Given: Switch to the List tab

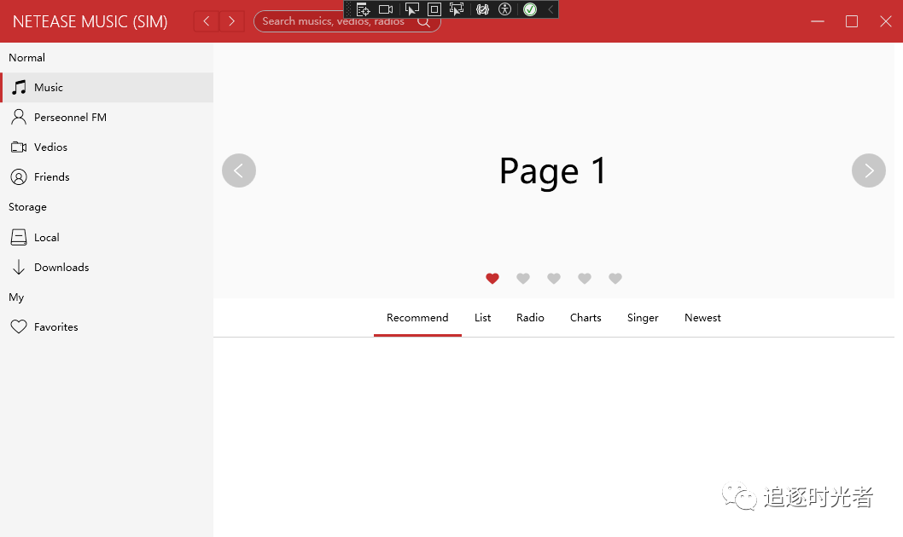Looking at the screenshot, I should [482, 318].
